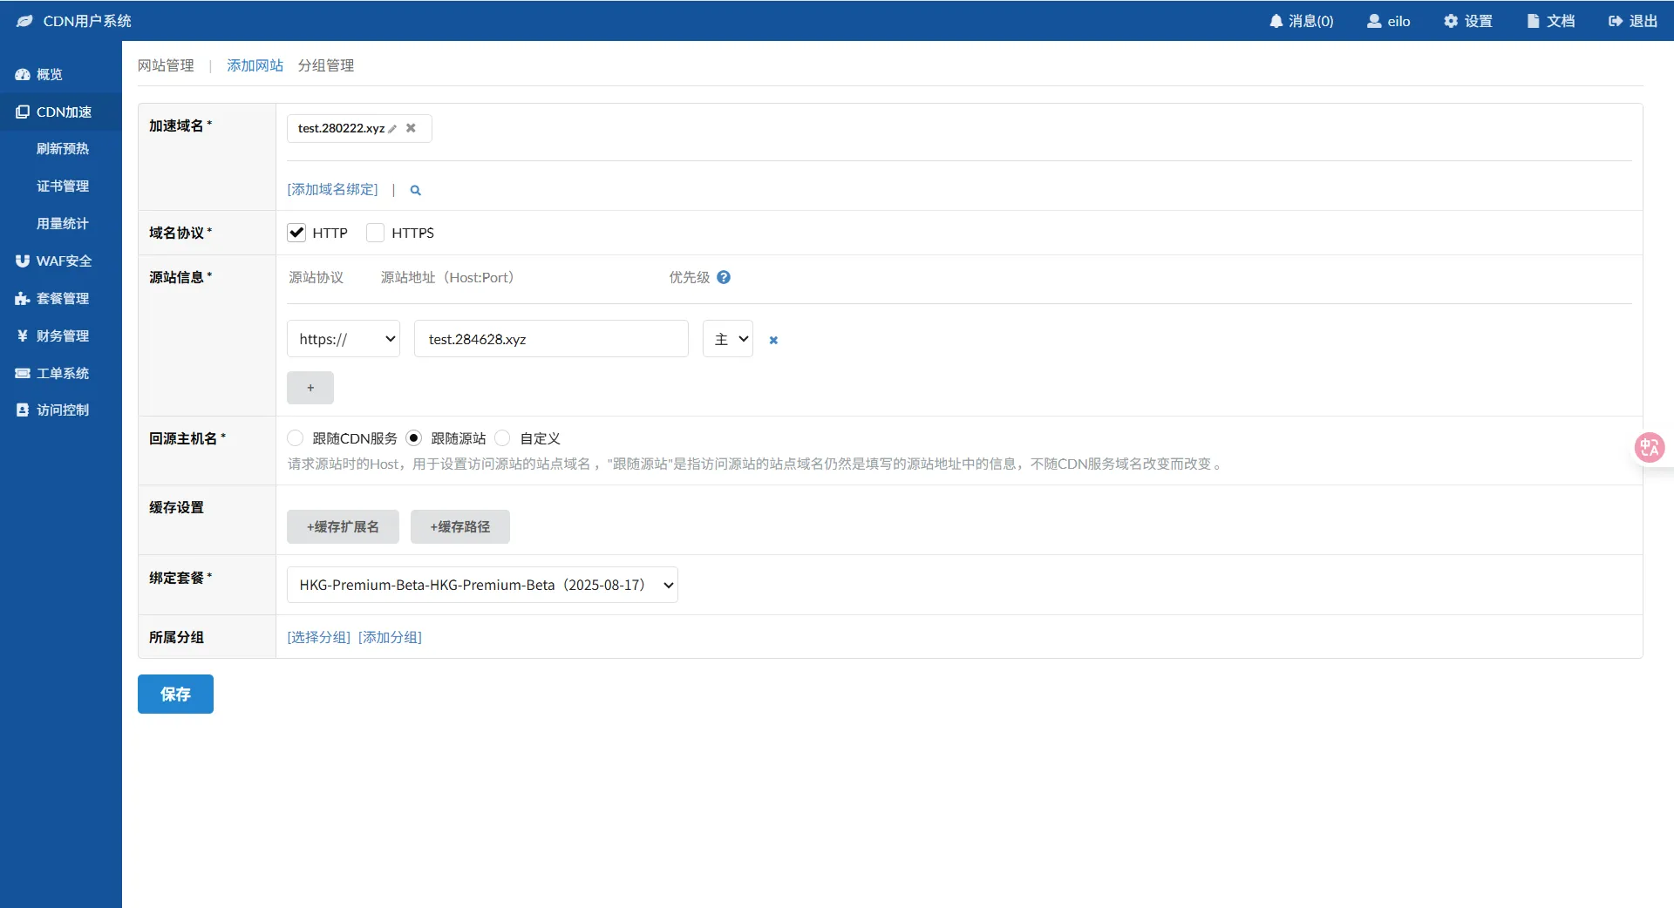The width and height of the screenshot is (1674, 908).
Task: Click the origin address field test.284628.xyz
Action: point(551,339)
